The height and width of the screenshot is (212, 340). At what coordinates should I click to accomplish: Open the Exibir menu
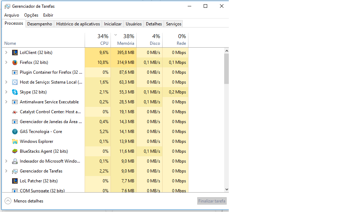pyautogui.click(x=48, y=15)
